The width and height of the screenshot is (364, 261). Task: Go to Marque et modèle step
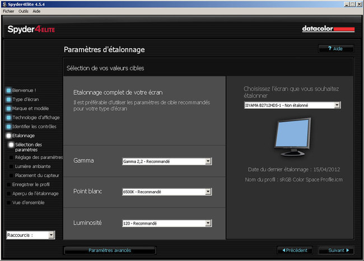pyautogui.click(x=30, y=109)
